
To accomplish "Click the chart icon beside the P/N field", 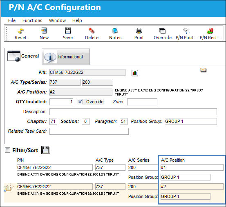I will tap(135, 73).
